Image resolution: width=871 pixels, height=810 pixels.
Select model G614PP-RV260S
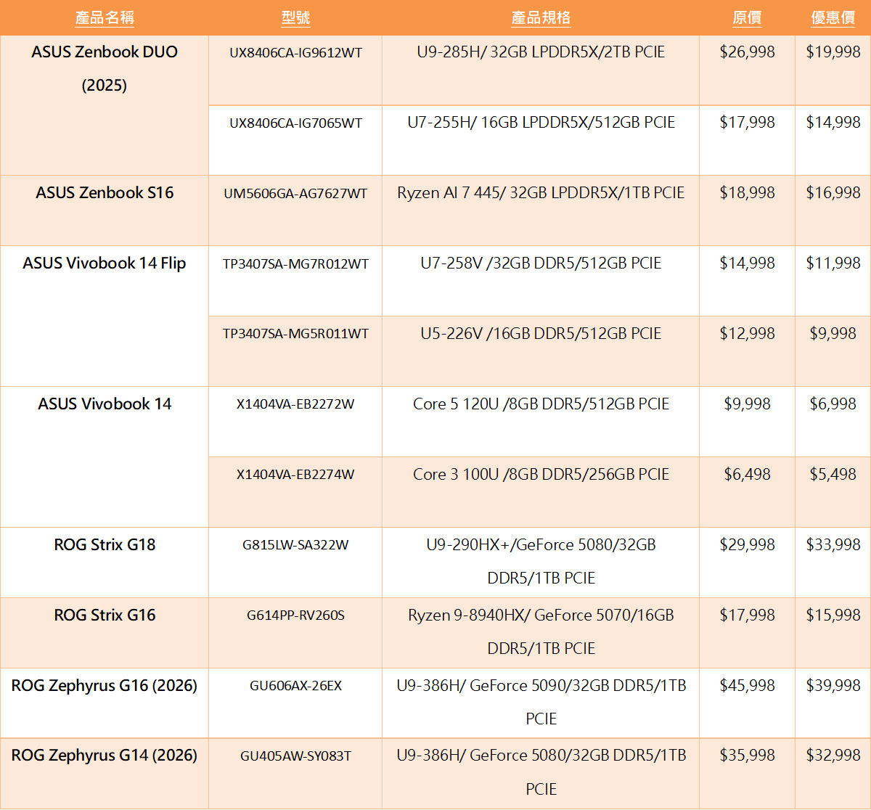click(x=295, y=615)
